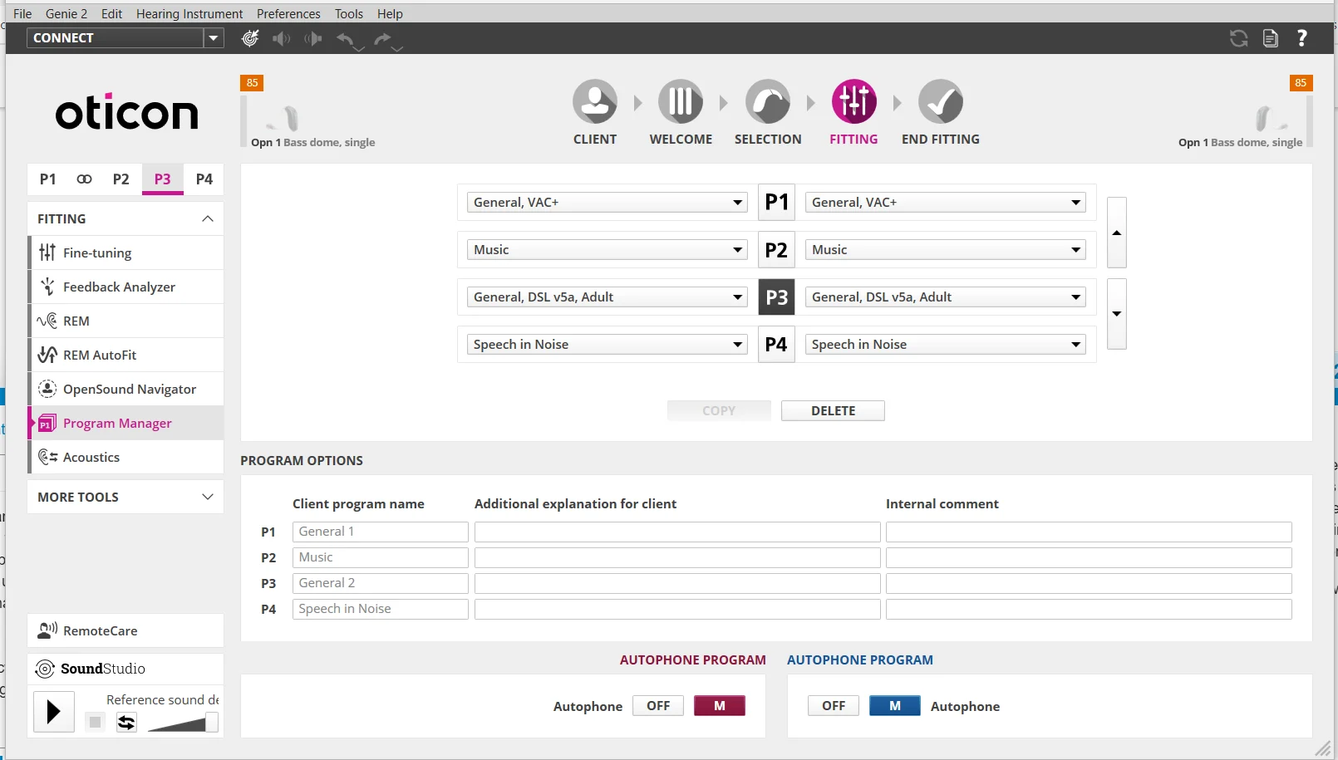Launch RemoteCare
This screenshot has height=760, width=1338.
125,630
